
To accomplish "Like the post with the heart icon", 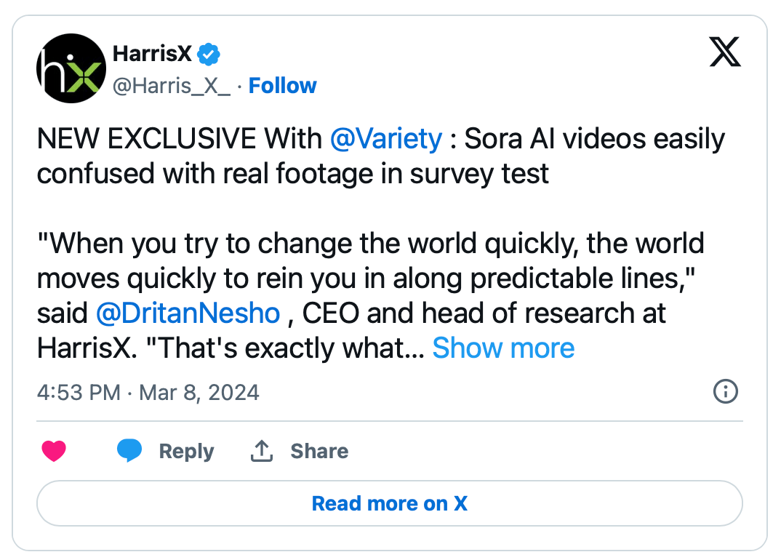I will click(x=54, y=452).
